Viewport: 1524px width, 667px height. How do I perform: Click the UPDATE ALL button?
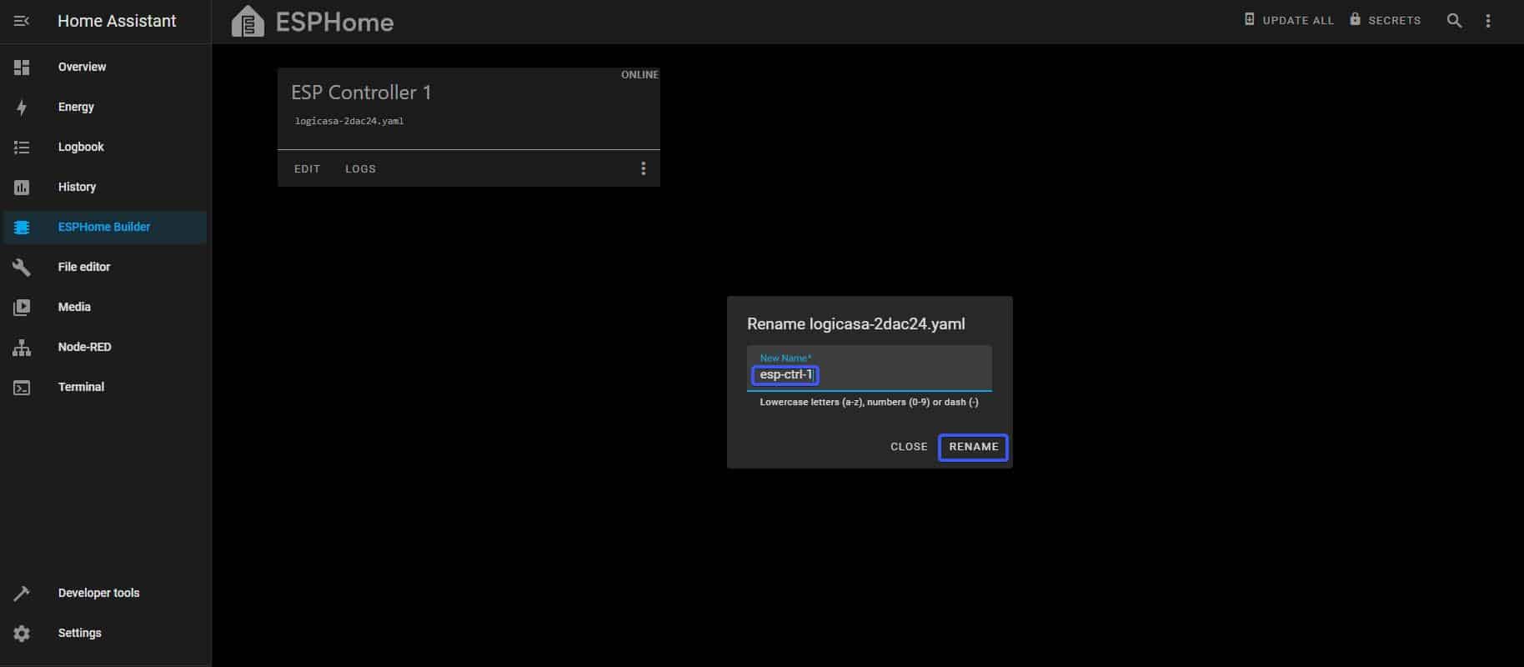1289,20
